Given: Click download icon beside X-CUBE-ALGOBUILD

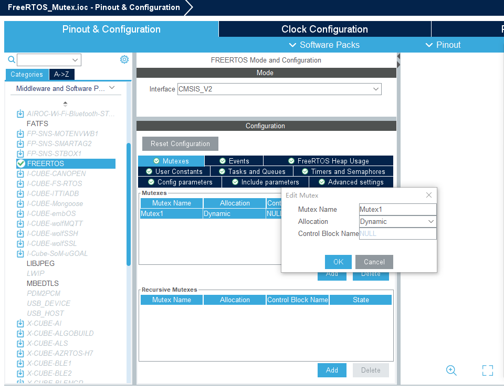Looking at the screenshot, I should tap(20, 333).
